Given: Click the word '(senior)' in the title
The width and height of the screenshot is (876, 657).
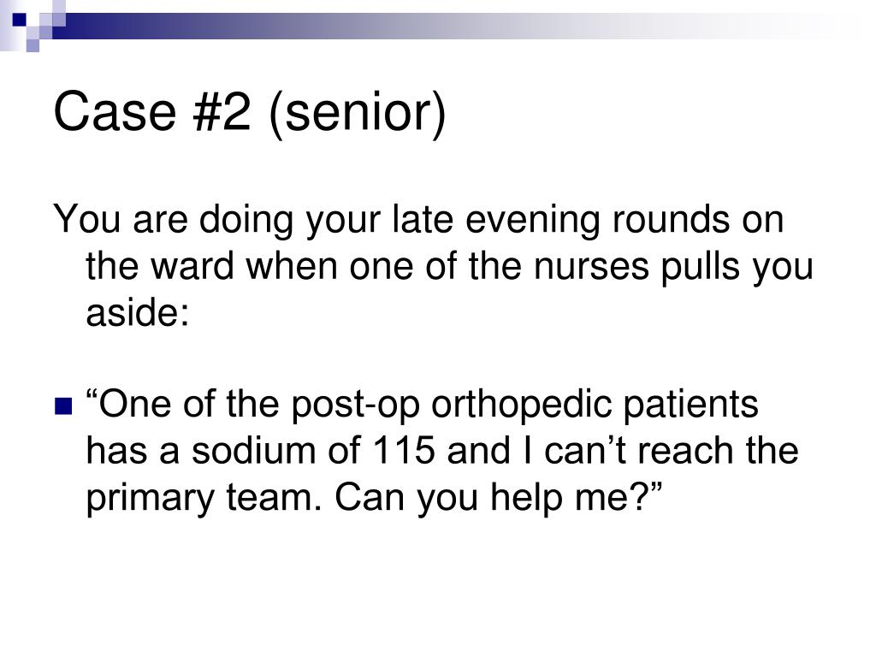Looking at the screenshot, I should [358, 113].
